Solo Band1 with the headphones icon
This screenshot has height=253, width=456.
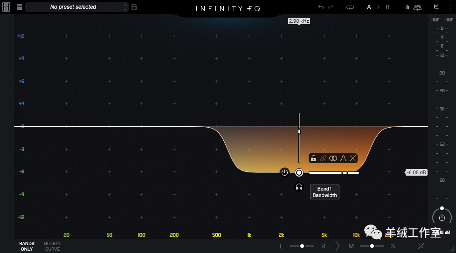coord(299,187)
